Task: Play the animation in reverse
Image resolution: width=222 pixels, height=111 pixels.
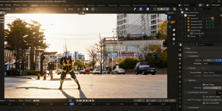Action: click(x=84, y=101)
